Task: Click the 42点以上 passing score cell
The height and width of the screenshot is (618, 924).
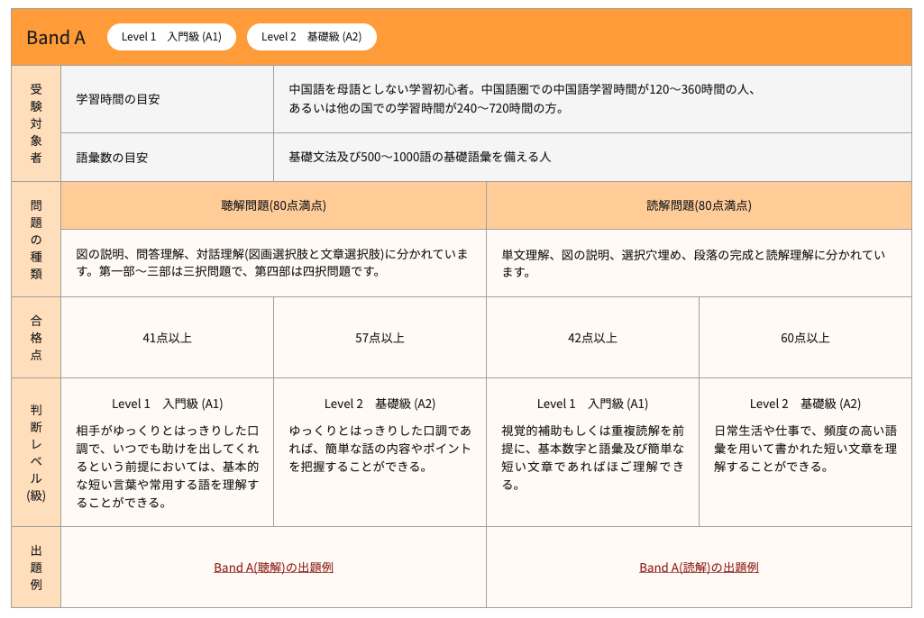Action: click(592, 338)
